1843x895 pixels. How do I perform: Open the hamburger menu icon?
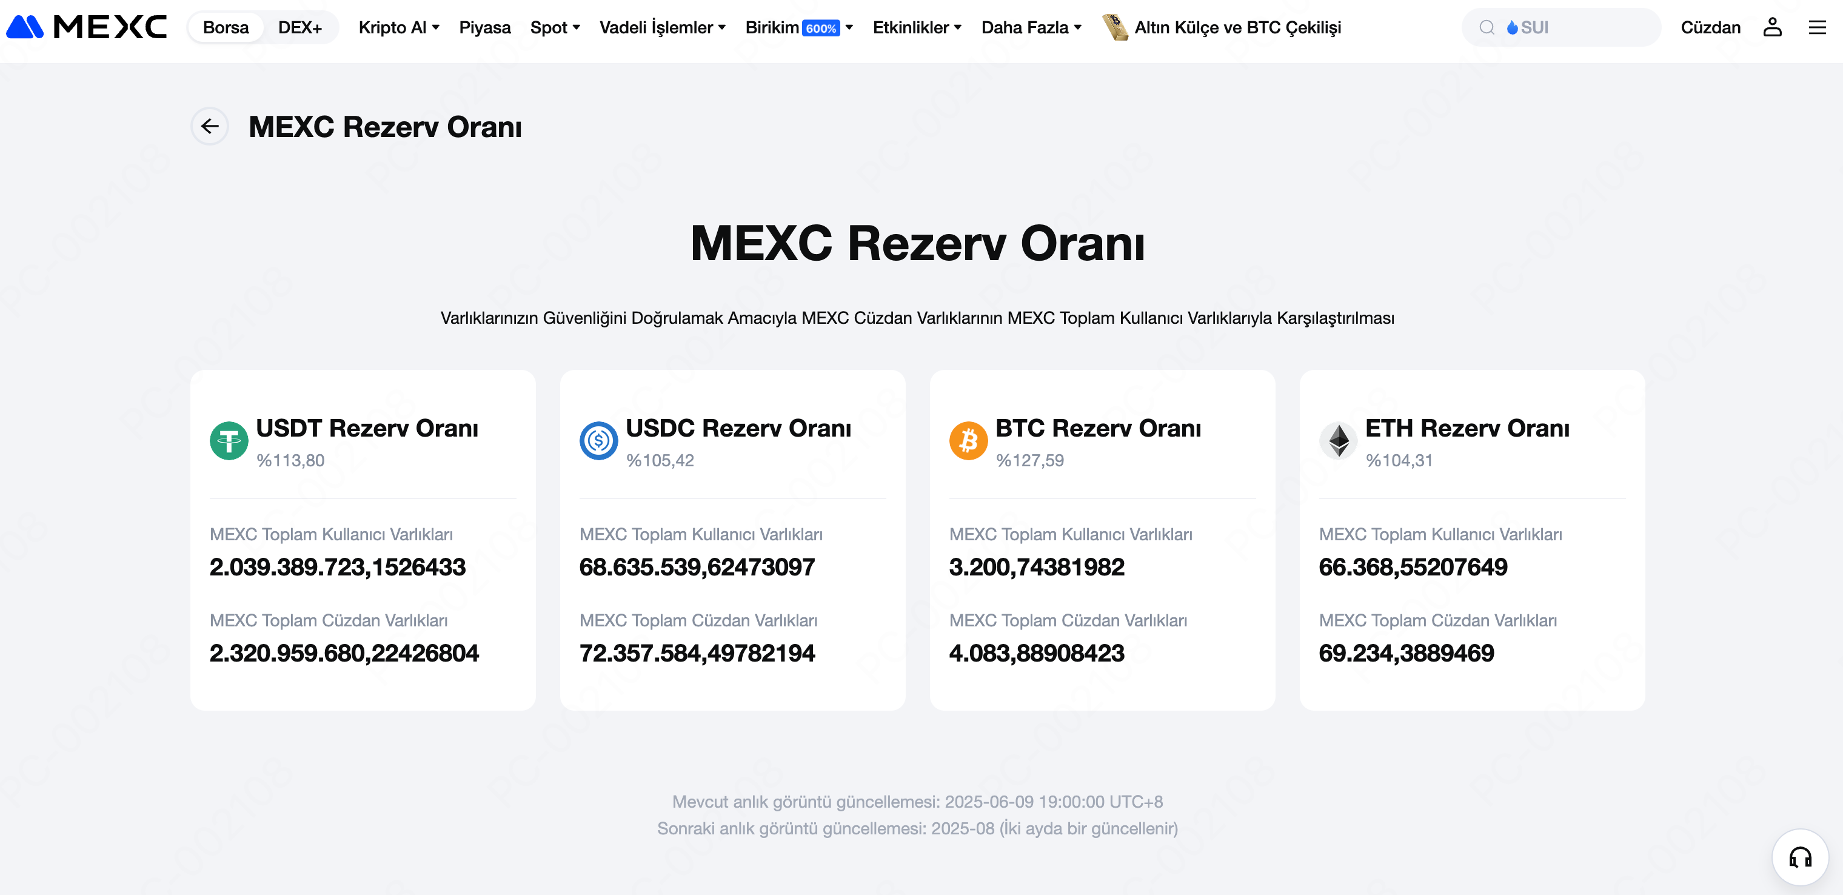(1818, 27)
